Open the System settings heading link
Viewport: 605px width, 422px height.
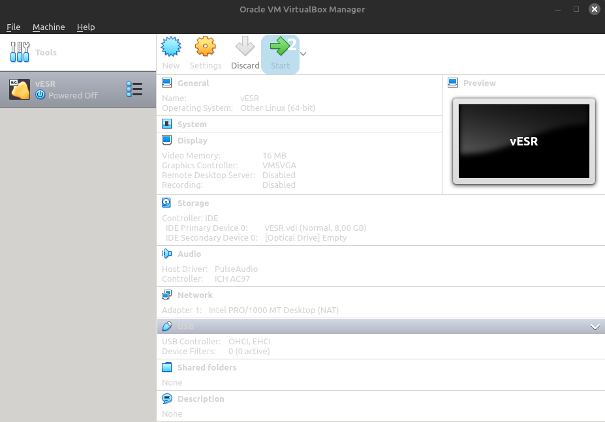click(192, 124)
